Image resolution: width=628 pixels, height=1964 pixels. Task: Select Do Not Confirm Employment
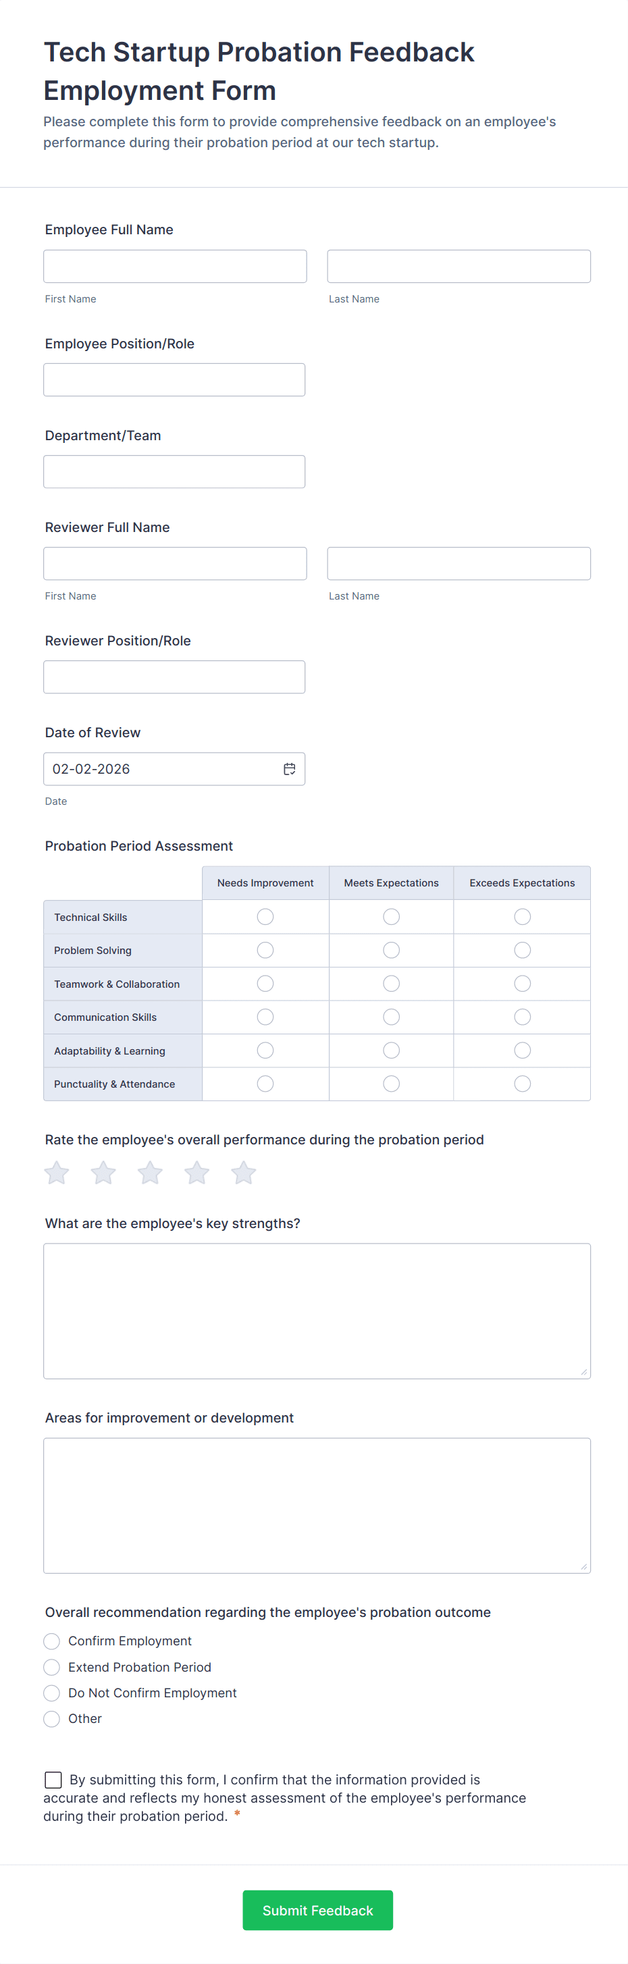(x=52, y=1693)
